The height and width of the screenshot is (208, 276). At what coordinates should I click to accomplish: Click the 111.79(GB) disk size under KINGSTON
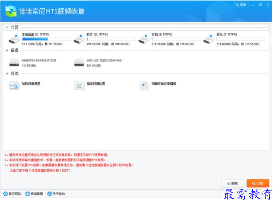click(x=29, y=66)
